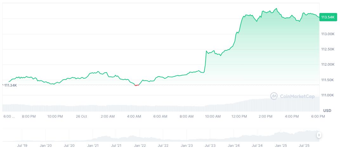Click the 111.00K price axis label

pos(328,95)
